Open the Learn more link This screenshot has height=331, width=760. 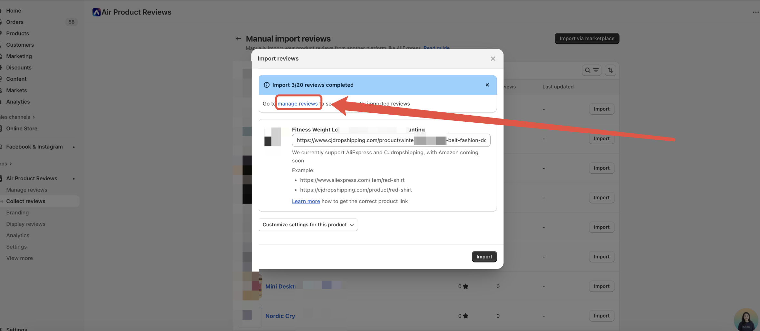(306, 201)
